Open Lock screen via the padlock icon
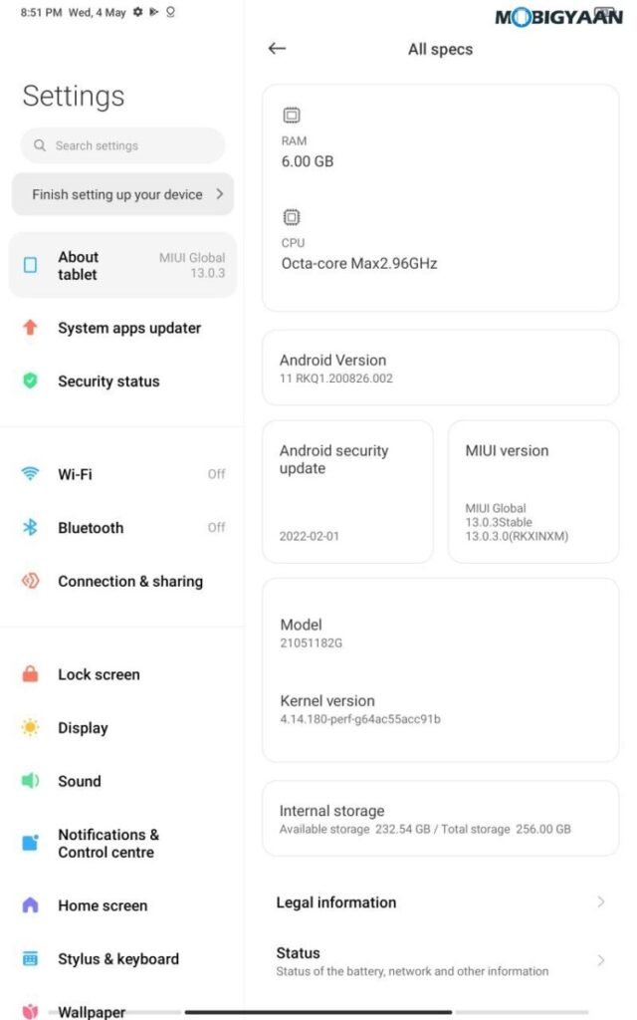This screenshot has height=1020, width=637. (x=30, y=674)
